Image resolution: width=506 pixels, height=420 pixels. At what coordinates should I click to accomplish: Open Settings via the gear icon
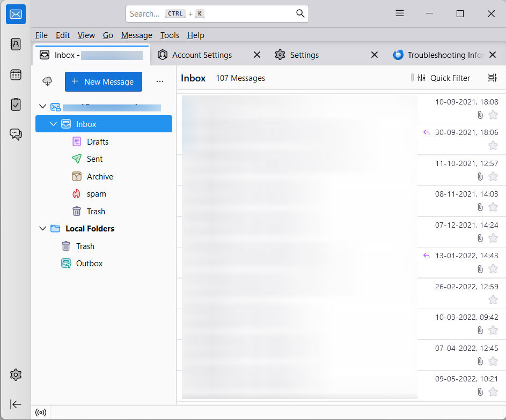(x=16, y=374)
